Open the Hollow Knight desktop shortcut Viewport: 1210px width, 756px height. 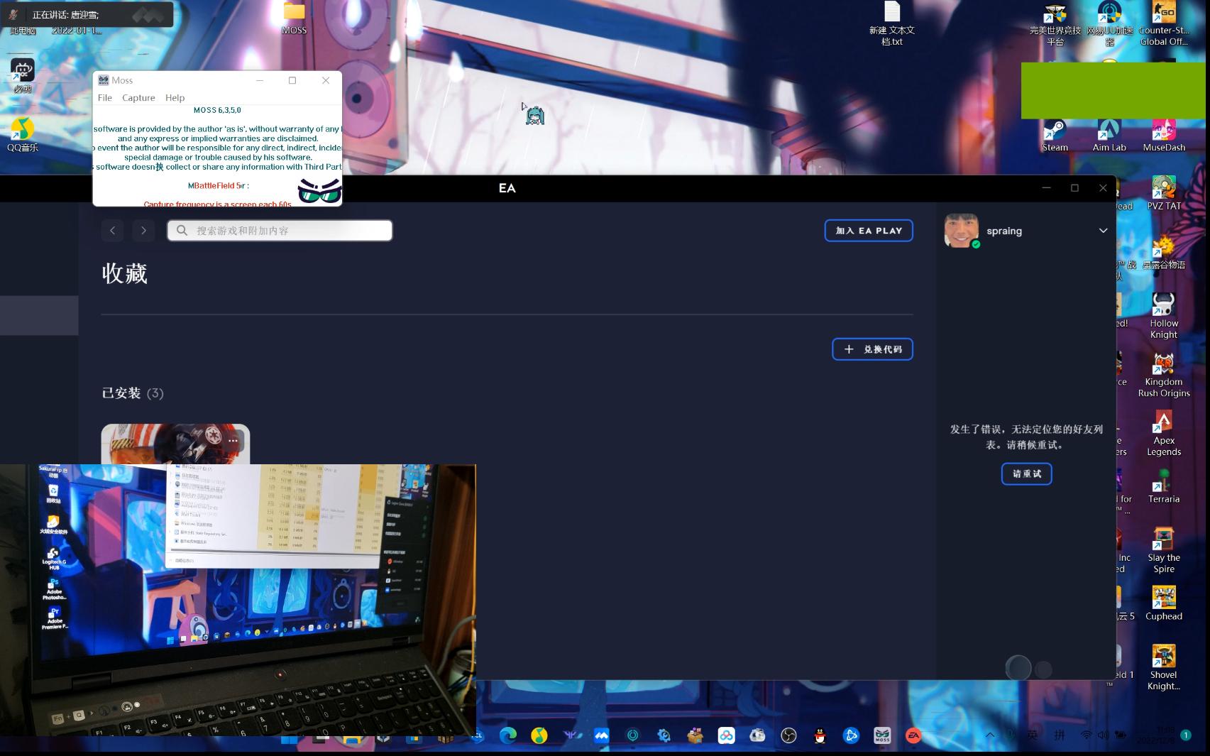tap(1164, 316)
